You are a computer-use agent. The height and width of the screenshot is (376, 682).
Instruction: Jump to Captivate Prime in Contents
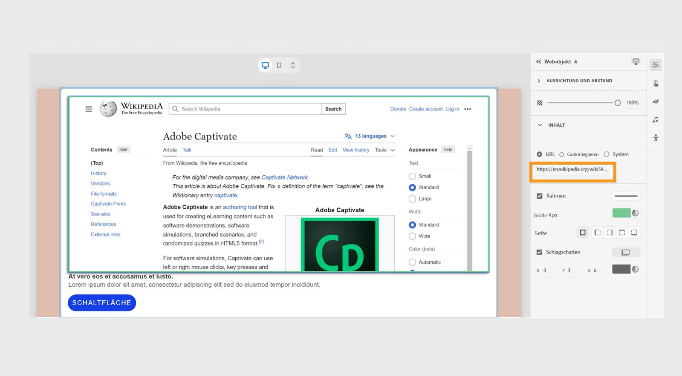108,204
